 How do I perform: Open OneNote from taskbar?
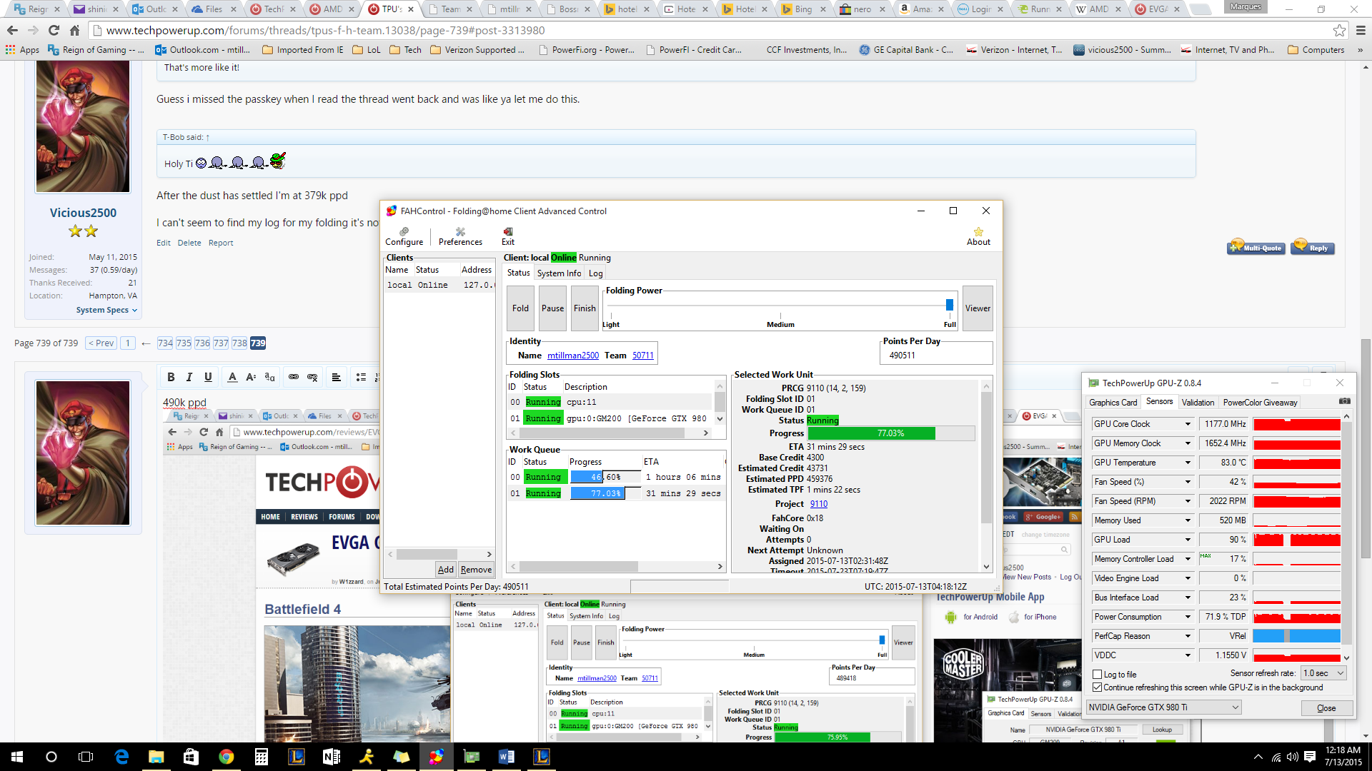tap(331, 757)
